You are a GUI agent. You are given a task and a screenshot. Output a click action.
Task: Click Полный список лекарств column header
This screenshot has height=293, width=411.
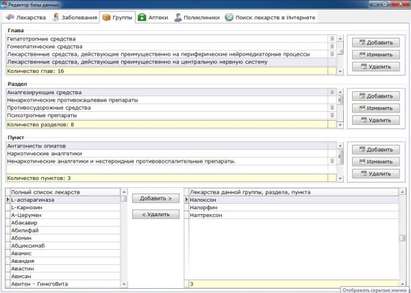[x=65, y=192]
